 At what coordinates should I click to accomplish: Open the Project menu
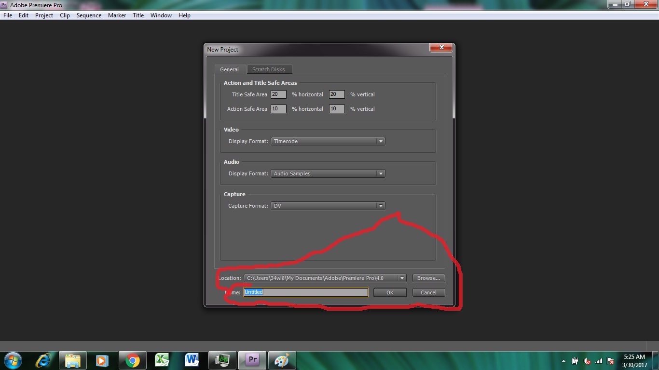coord(44,15)
